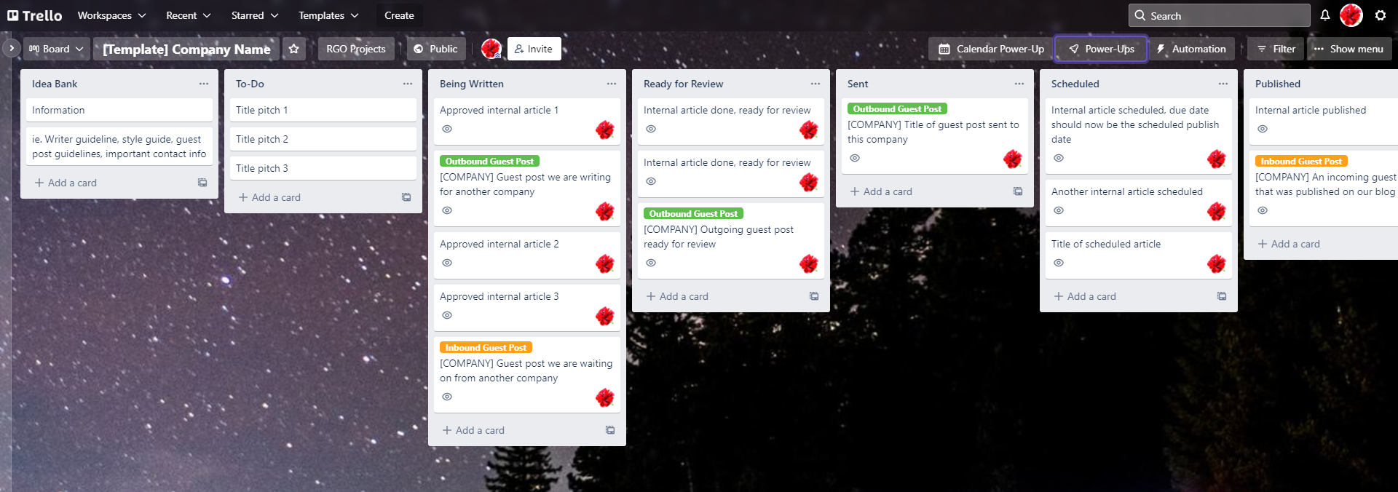Open Ready for Review list actions menu
This screenshot has width=1398, height=492.
pyautogui.click(x=815, y=84)
